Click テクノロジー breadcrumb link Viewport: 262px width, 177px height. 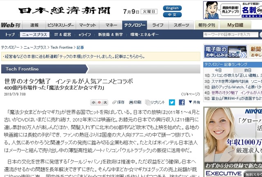pyautogui.click(x=10, y=48)
